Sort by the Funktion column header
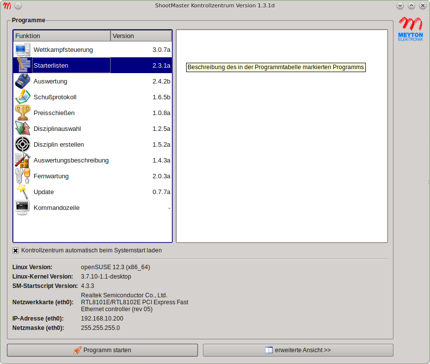 62,36
